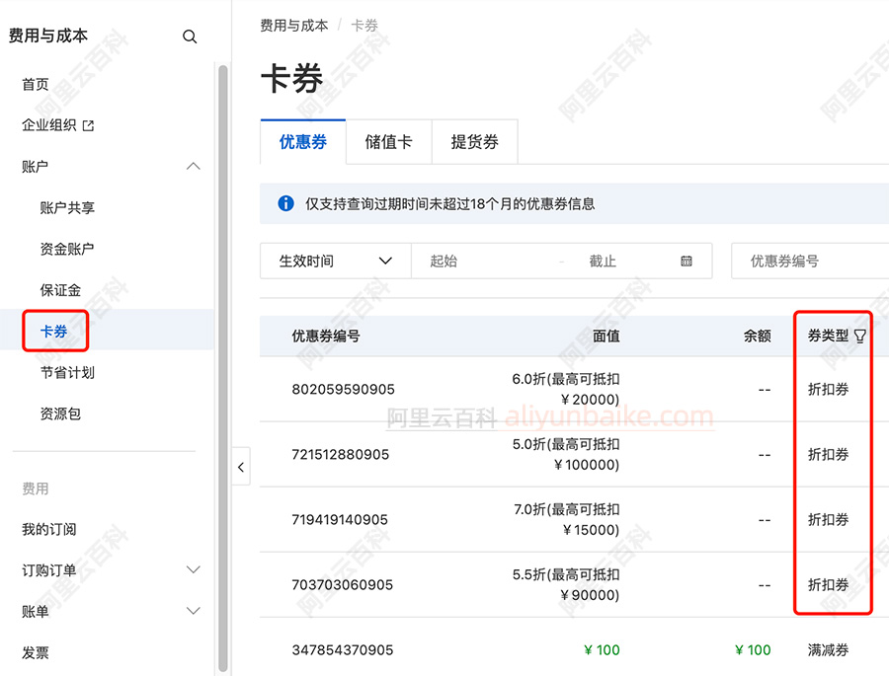Switch to the 储值卡 tab
The width and height of the screenshot is (889, 676).
[x=388, y=141]
